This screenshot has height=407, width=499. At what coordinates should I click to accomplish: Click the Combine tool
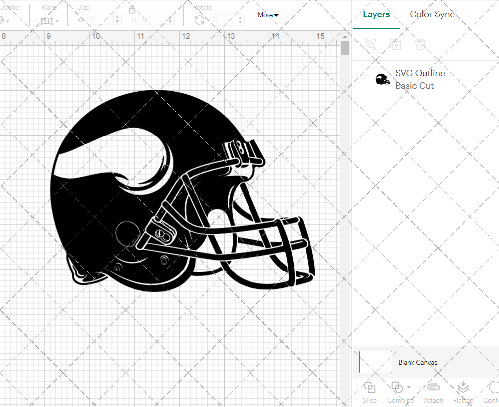pyautogui.click(x=400, y=393)
